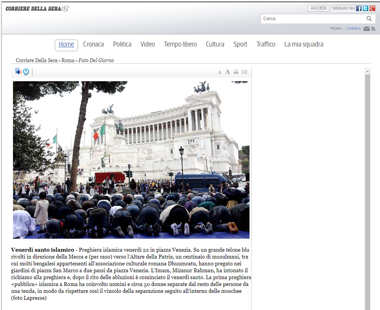Decrease font size with small A

click(x=219, y=72)
